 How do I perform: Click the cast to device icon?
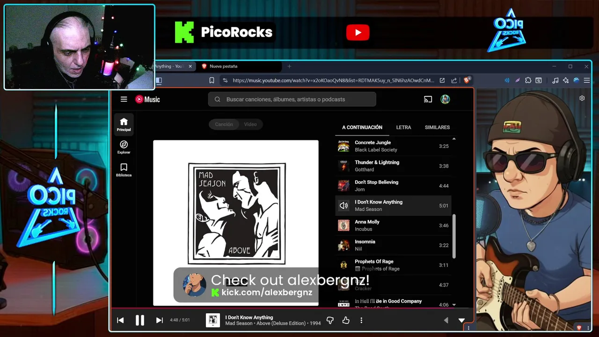pyautogui.click(x=428, y=99)
